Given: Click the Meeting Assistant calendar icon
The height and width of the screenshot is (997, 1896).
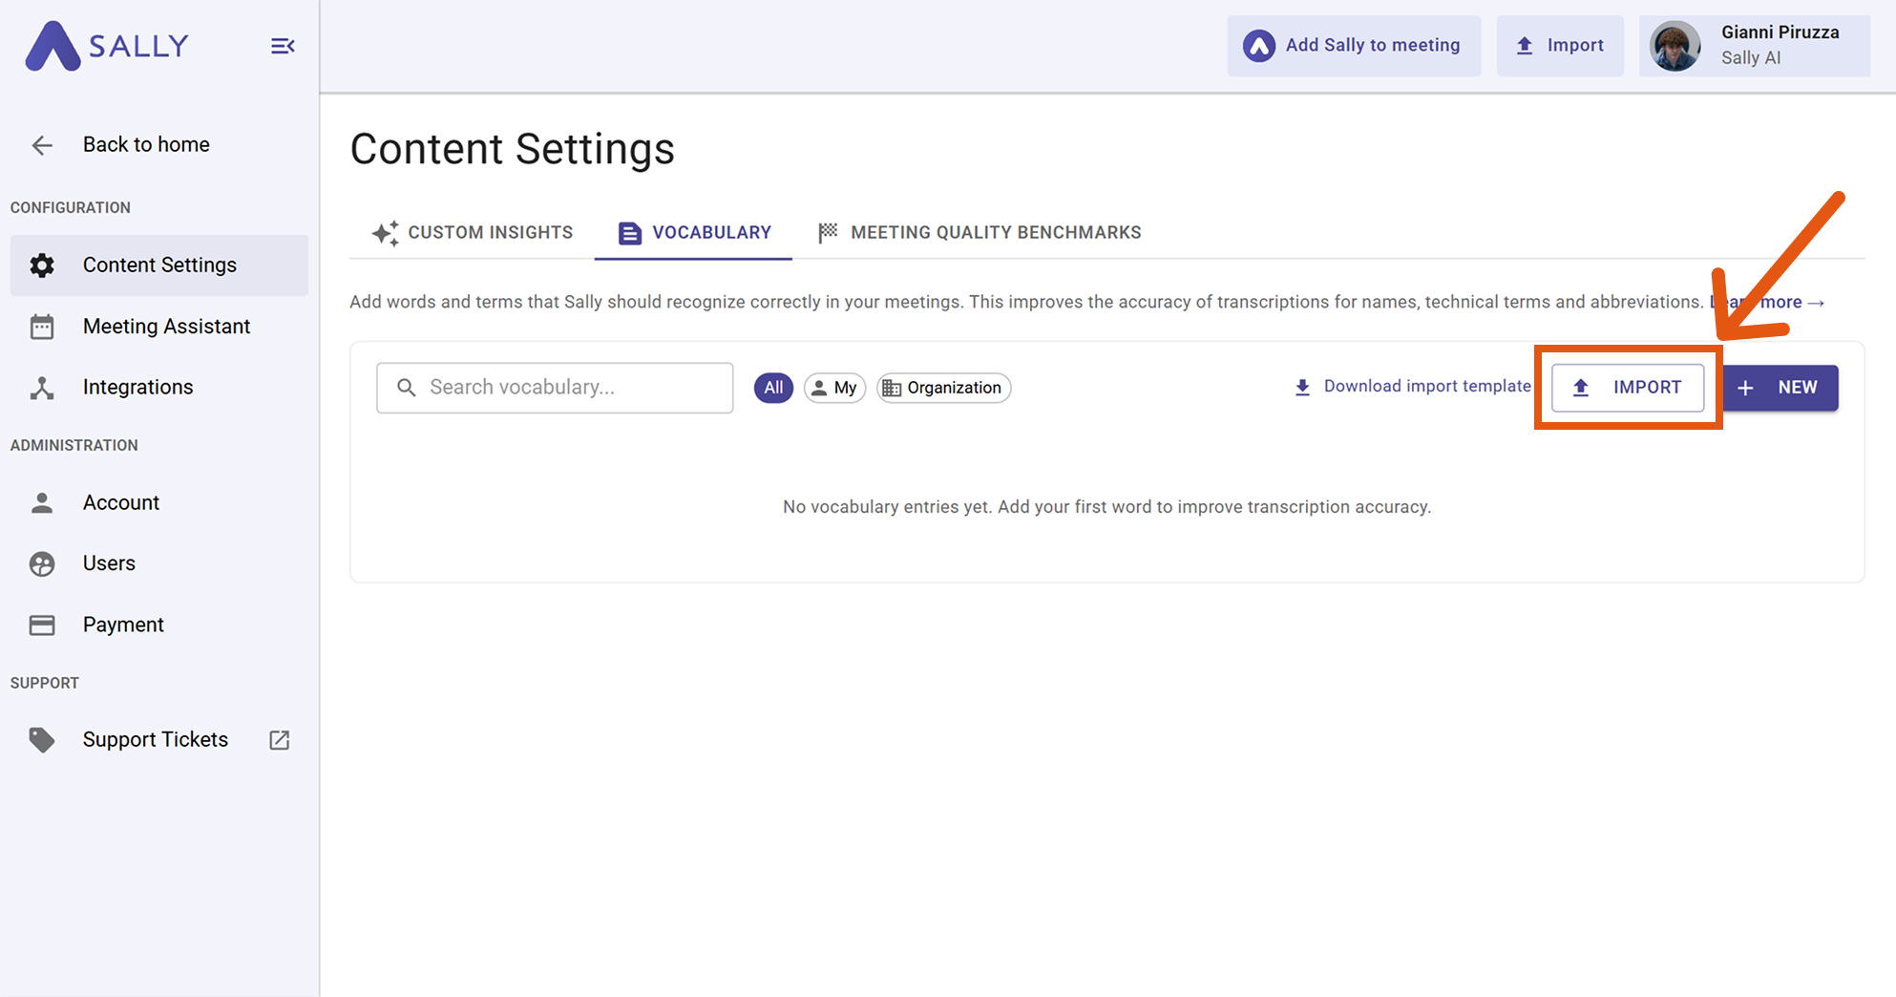Looking at the screenshot, I should pos(42,327).
